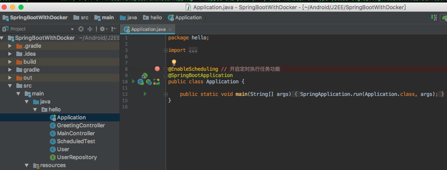Click the .gradle folder icon
This screenshot has height=170, width=447.
click(19, 46)
